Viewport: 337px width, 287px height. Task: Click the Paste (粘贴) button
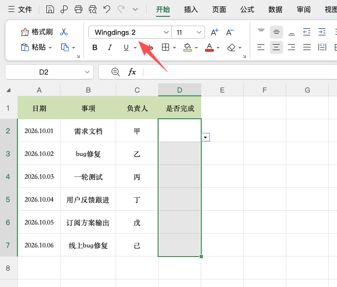coord(33,47)
